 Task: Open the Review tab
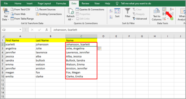tap(85, 3)
